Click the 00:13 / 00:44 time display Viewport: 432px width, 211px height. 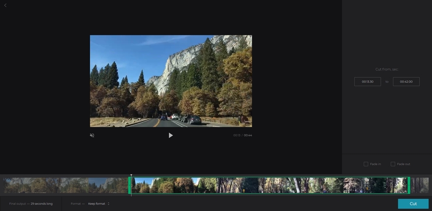tap(242, 135)
